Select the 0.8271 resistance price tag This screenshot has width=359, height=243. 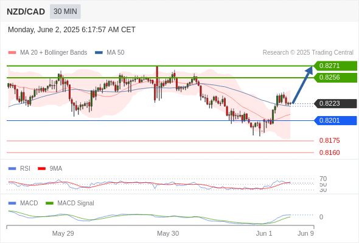pyautogui.click(x=335, y=66)
